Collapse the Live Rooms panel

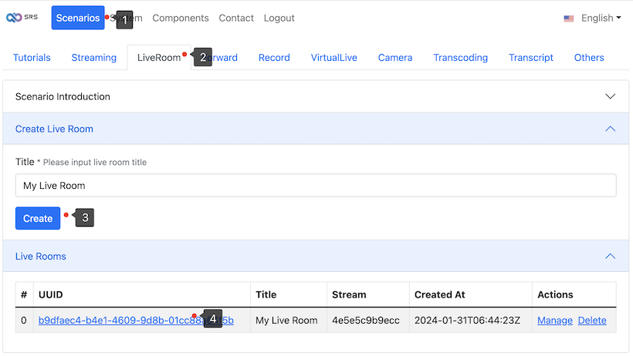tap(610, 256)
